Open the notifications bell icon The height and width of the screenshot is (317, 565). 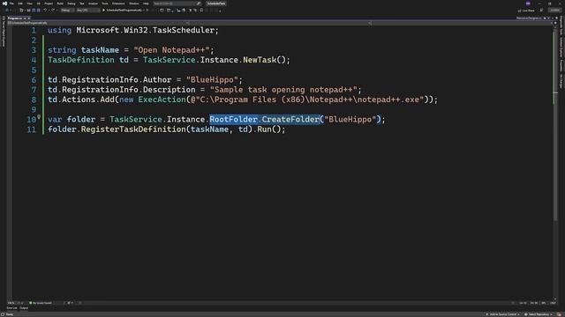click(x=559, y=314)
